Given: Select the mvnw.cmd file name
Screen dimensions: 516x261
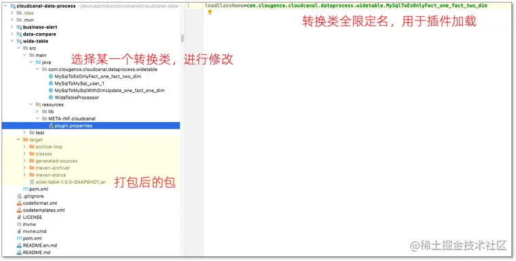Looking at the screenshot, I should 35,231.
